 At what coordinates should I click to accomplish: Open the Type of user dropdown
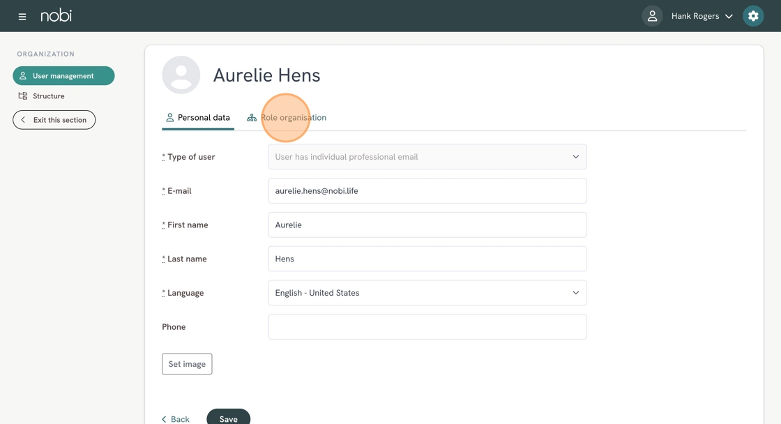(x=427, y=157)
